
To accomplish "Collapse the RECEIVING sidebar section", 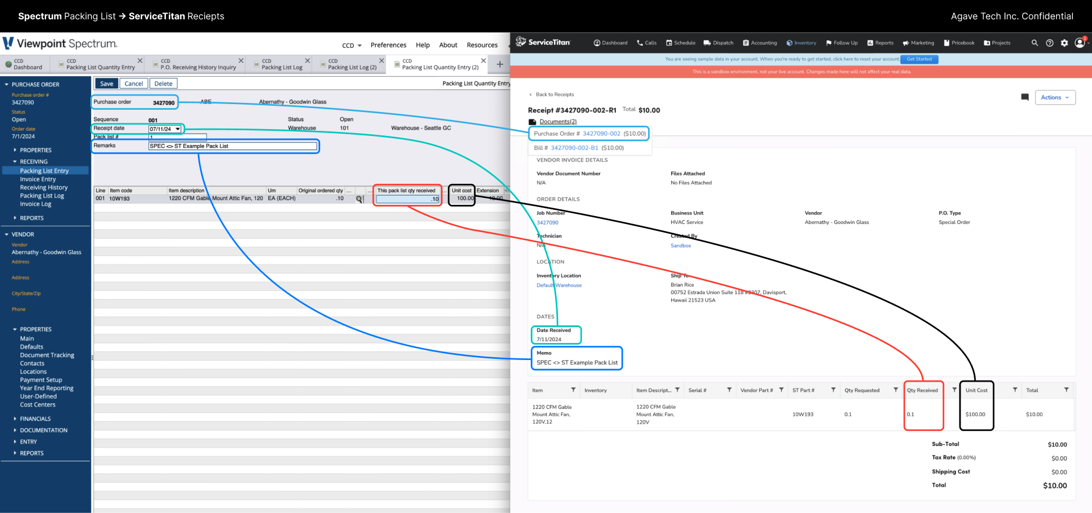I will tap(15, 162).
